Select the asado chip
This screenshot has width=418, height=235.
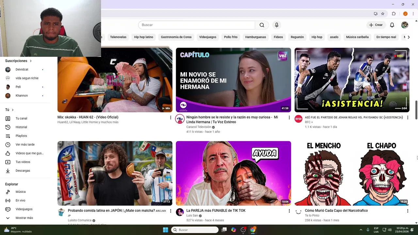(334, 37)
